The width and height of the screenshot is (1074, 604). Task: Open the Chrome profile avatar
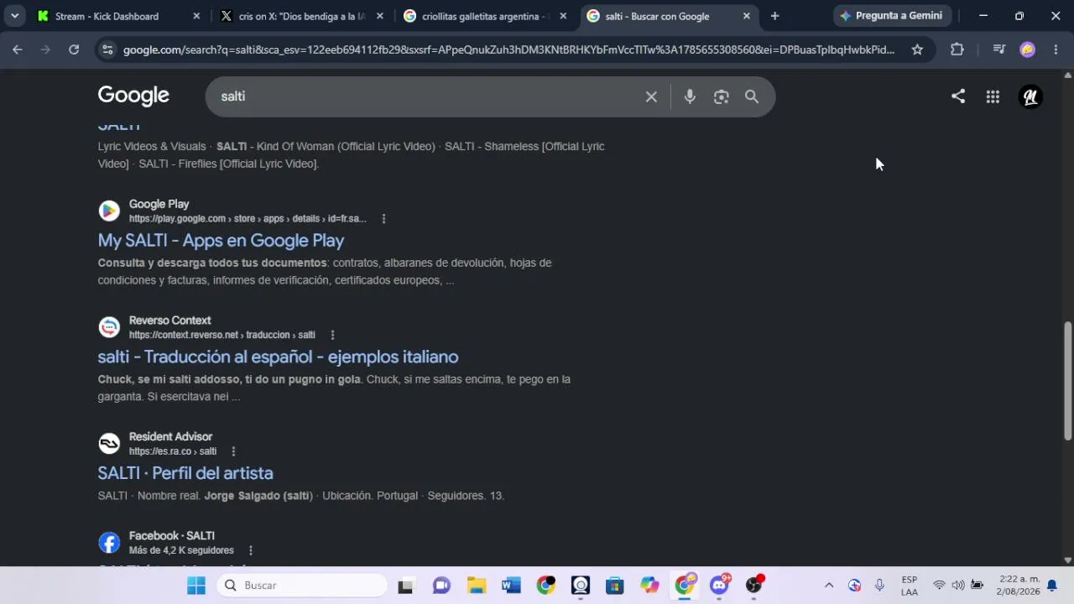1028,49
